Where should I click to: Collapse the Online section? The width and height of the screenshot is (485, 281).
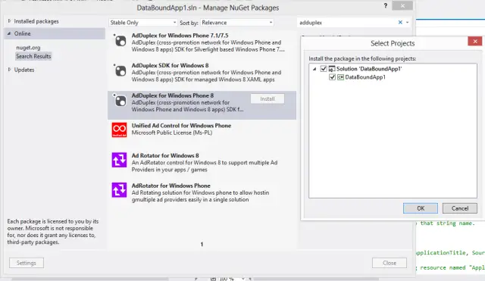9,33
